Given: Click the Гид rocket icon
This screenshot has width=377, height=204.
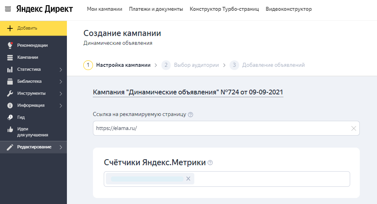Looking at the screenshot, I should [x=10, y=117].
